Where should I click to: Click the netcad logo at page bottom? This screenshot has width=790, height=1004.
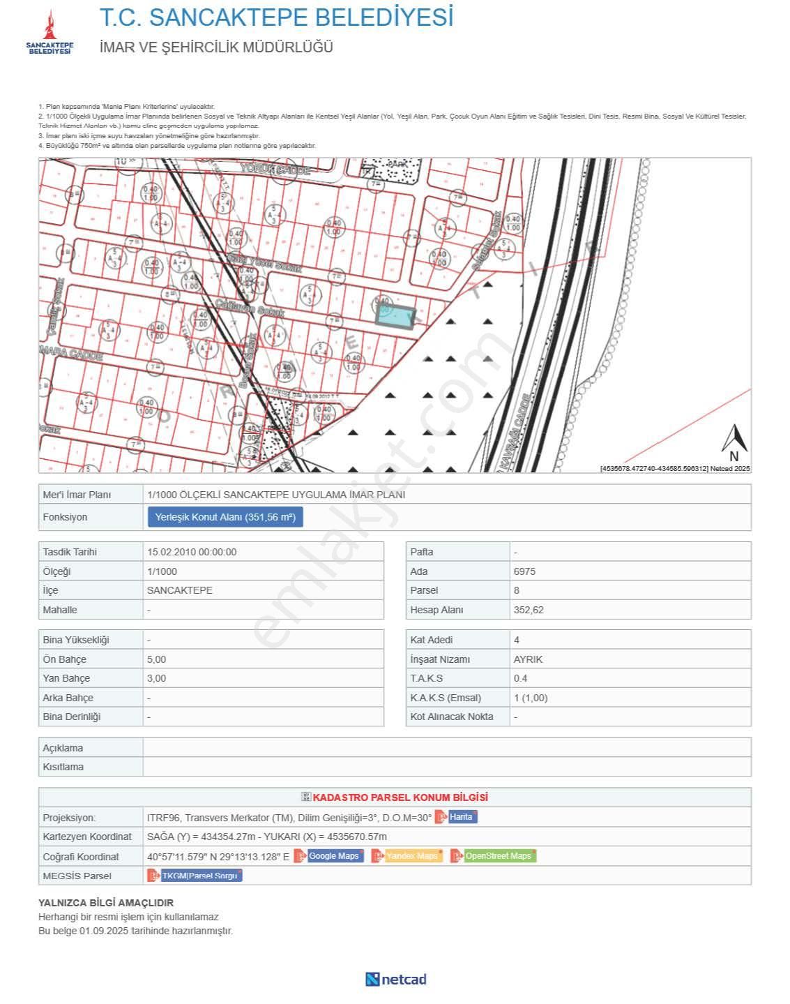click(x=396, y=979)
